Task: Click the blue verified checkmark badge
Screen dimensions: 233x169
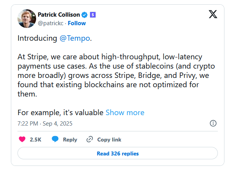Action: (x=85, y=15)
